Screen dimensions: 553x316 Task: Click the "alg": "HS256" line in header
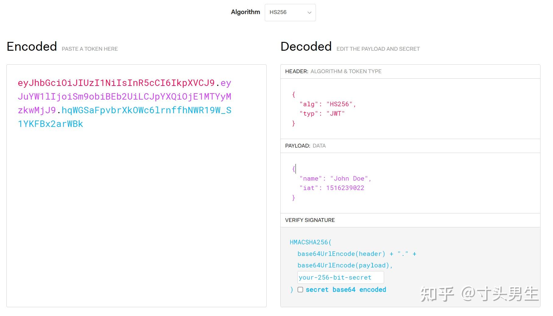[327, 104]
